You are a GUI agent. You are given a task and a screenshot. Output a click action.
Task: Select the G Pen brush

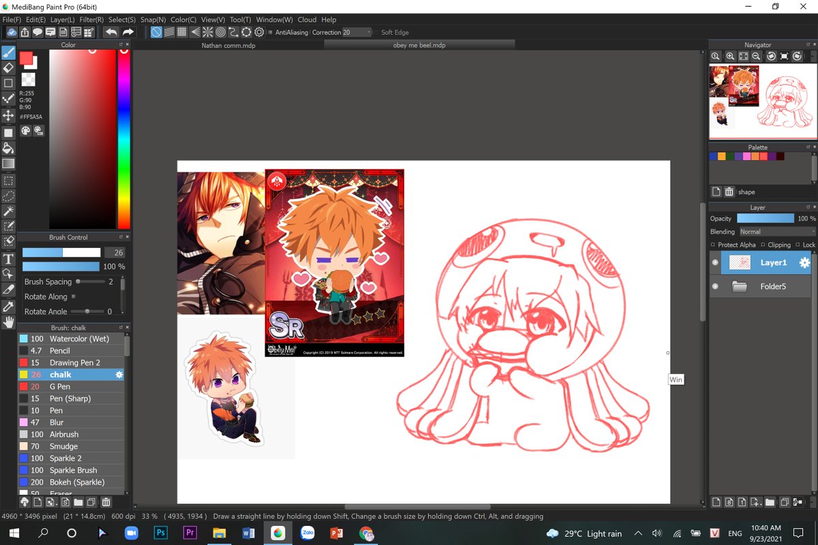[x=71, y=386]
